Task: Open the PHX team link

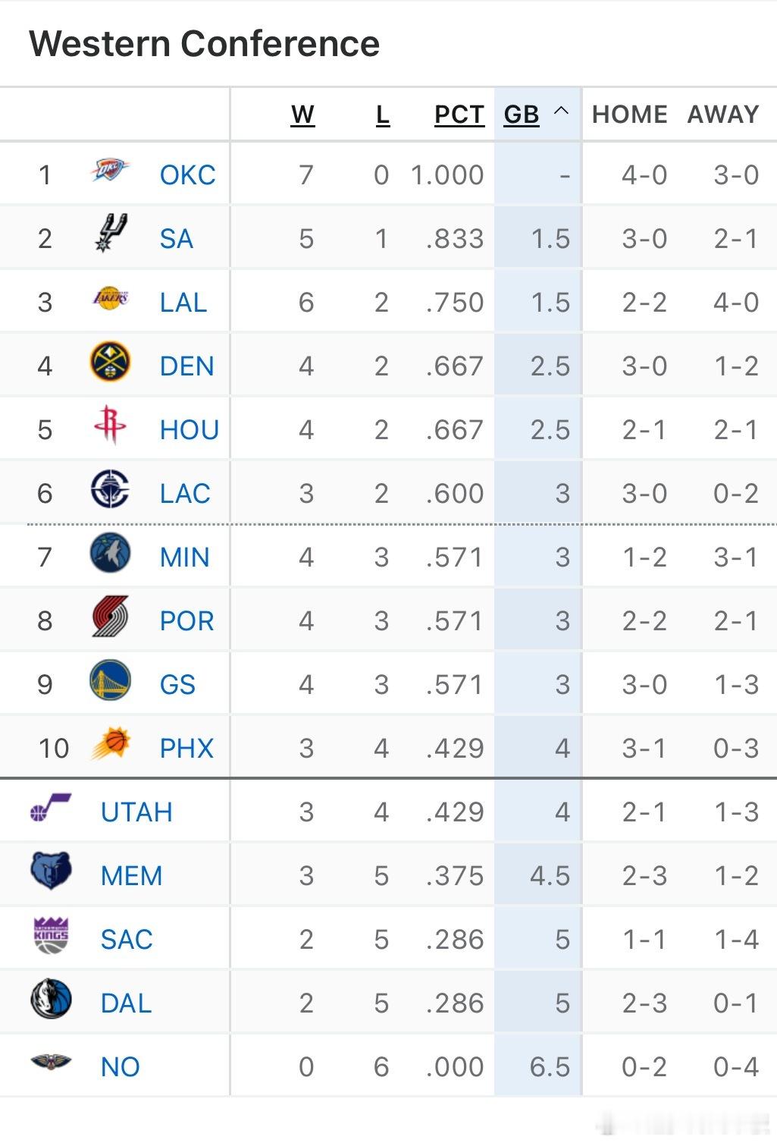Action: (x=186, y=749)
